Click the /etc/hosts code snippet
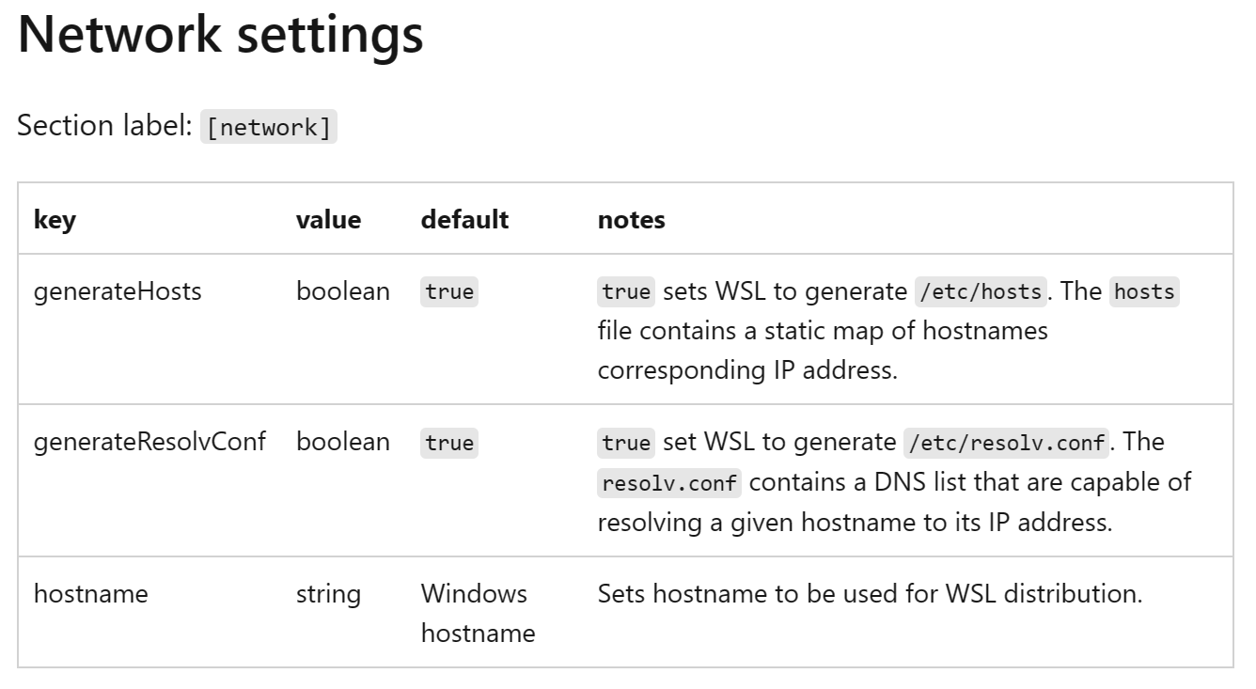 (981, 292)
